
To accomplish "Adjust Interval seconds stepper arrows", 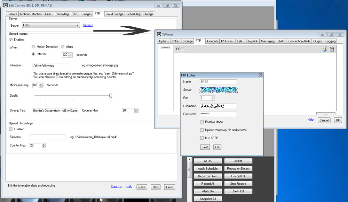I will point(70,55).
